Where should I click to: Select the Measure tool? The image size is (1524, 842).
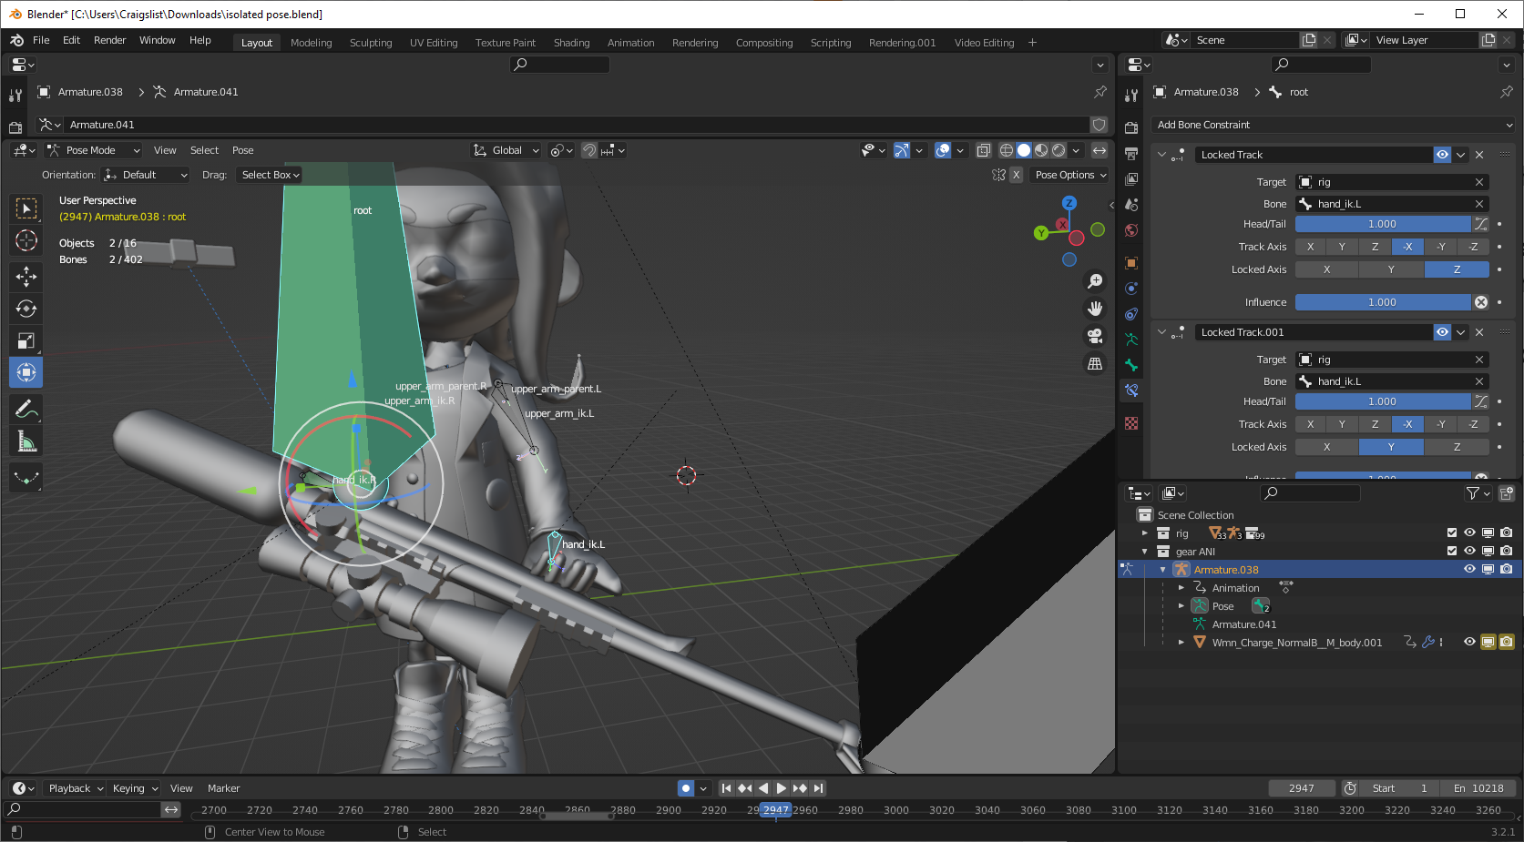26,441
